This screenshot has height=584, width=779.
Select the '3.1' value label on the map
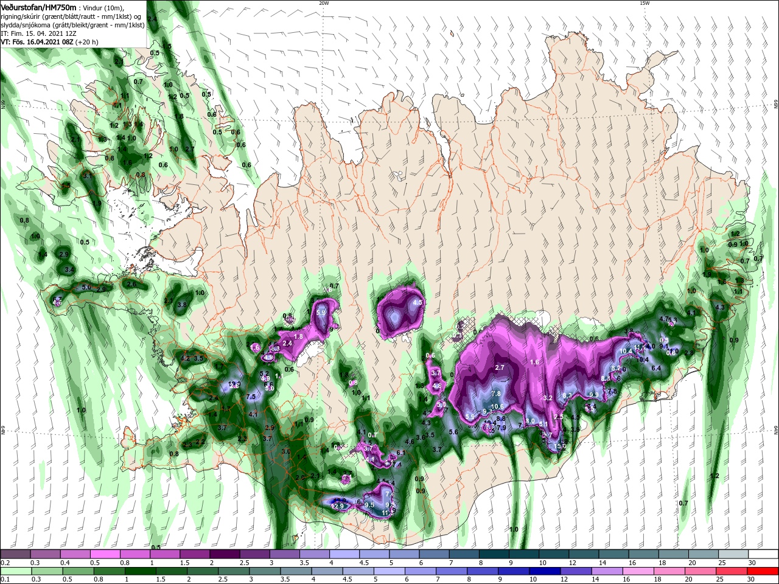pyautogui.click(x=88, y=176)
